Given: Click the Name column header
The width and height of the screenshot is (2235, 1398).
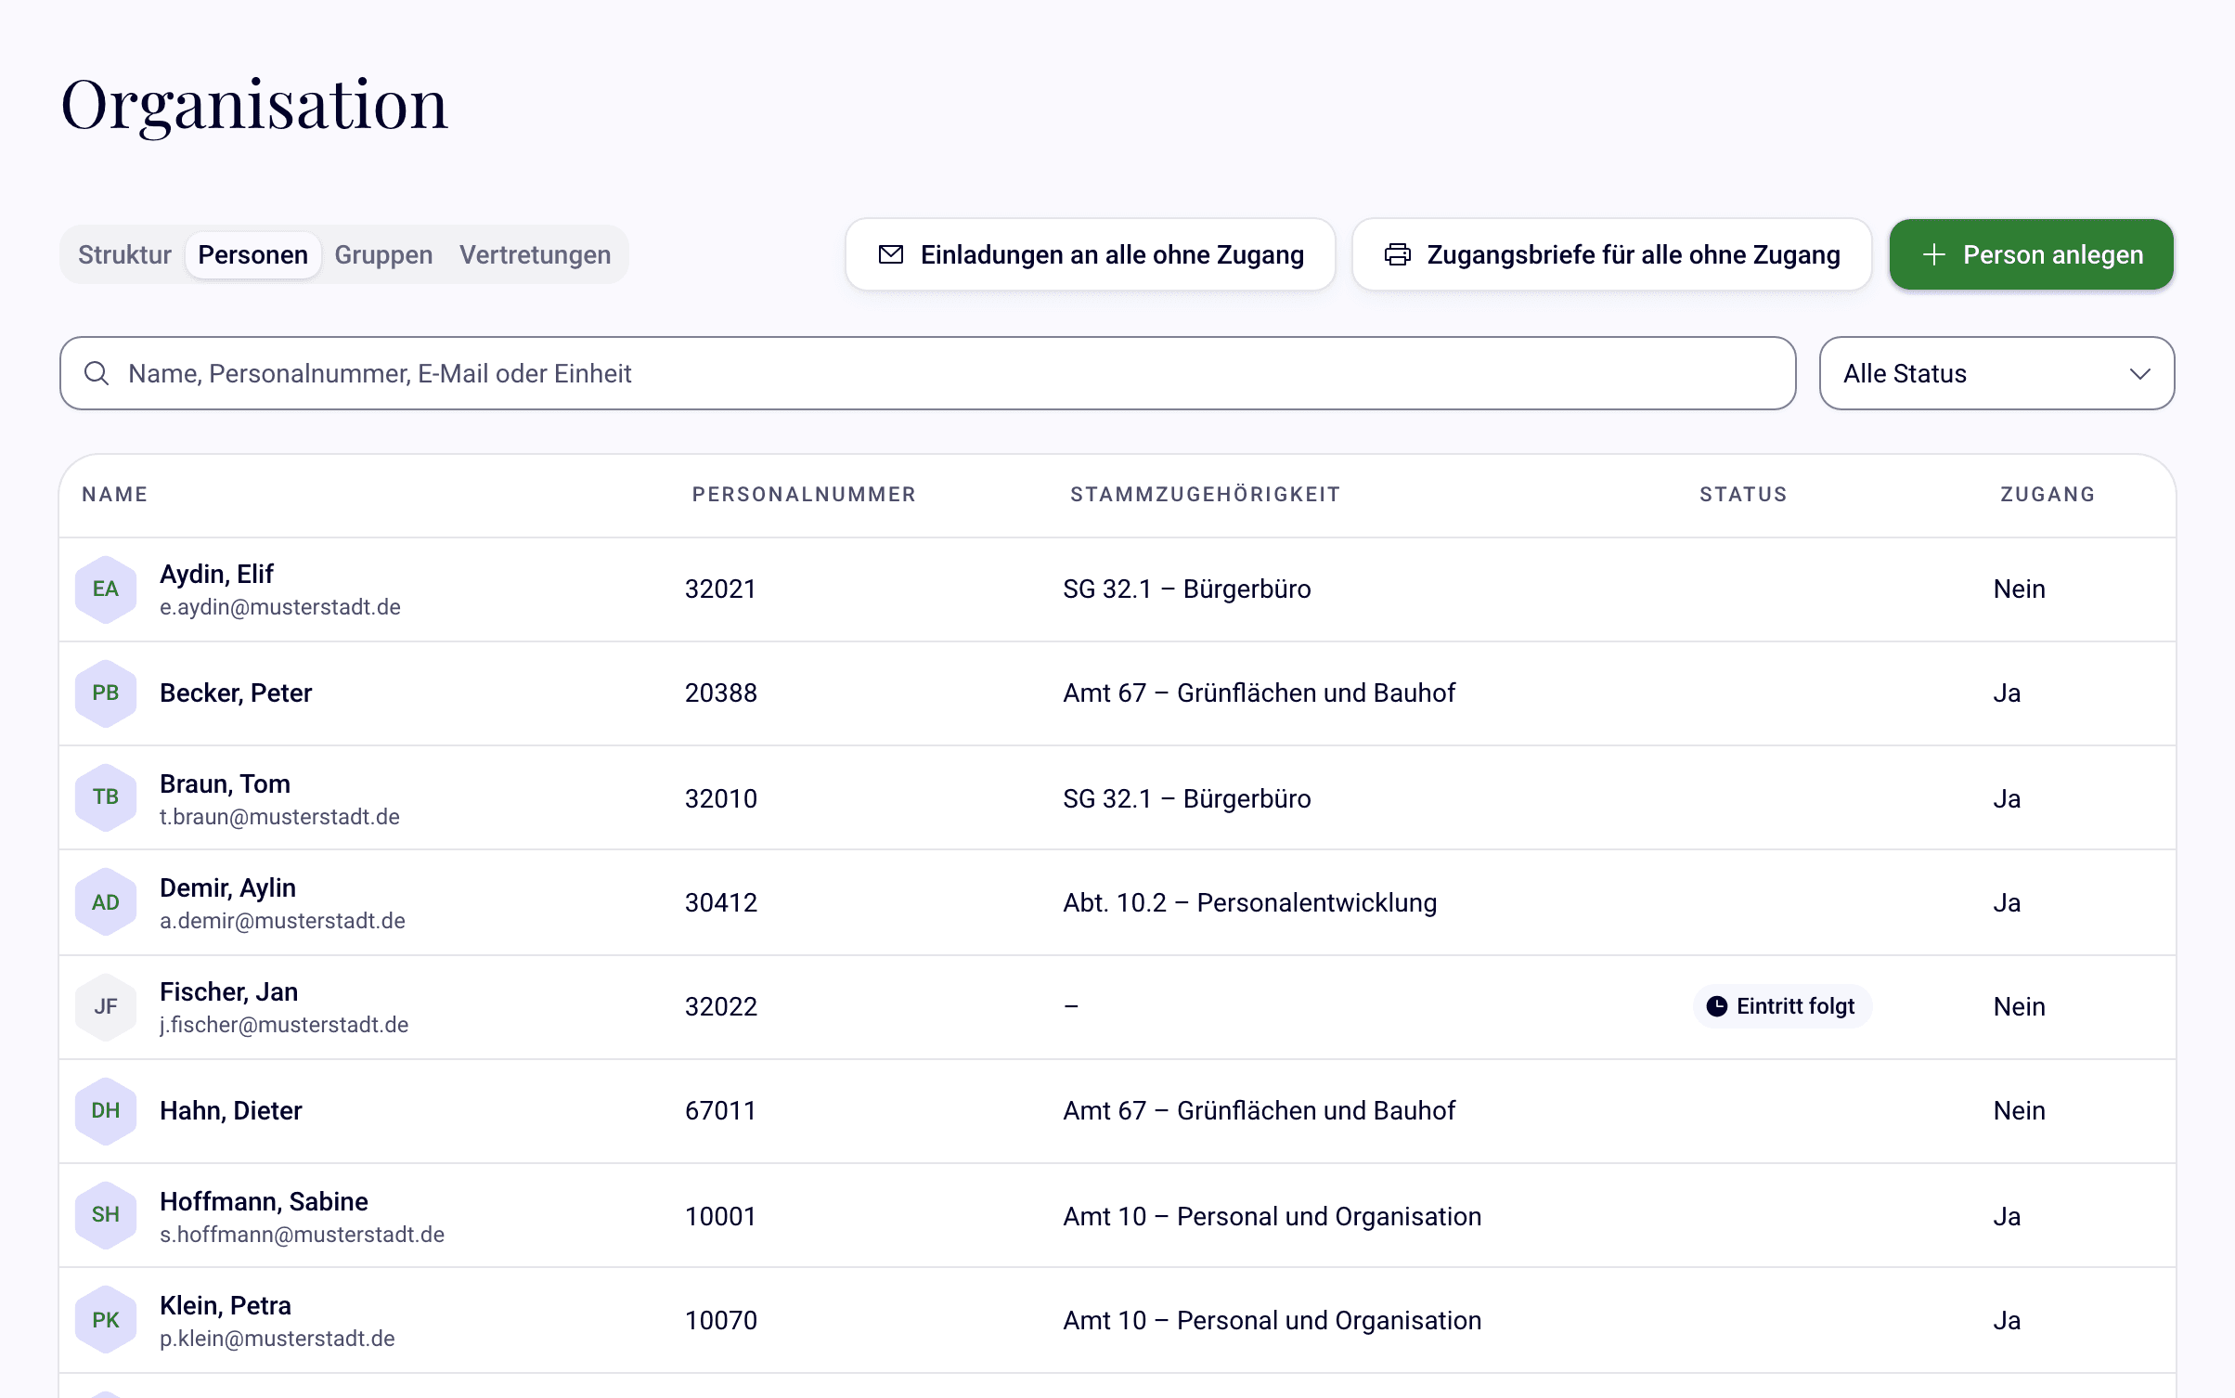Looking at the screenshot, I should click(115, 494).
